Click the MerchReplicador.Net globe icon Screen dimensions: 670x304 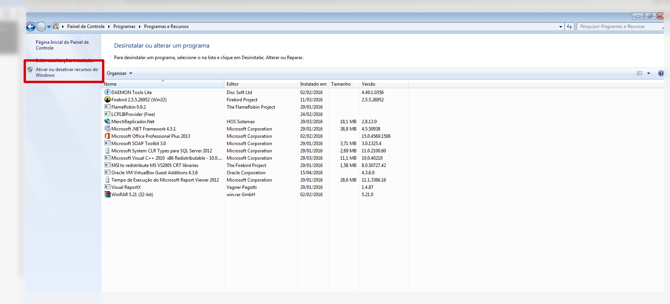point(108,122)
